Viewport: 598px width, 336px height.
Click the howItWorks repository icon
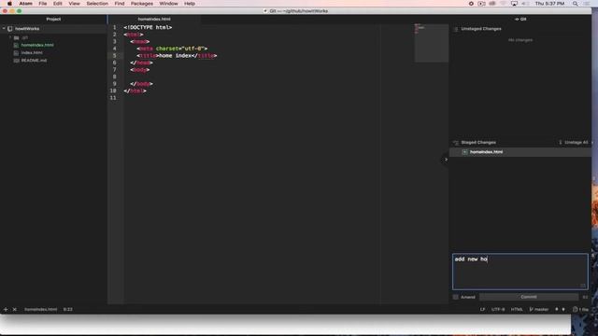point(10,29)
